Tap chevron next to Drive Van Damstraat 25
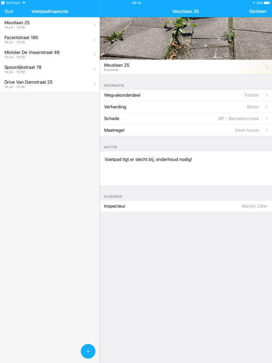The width and height of the screenshot is (272, 363). (94, 84)
